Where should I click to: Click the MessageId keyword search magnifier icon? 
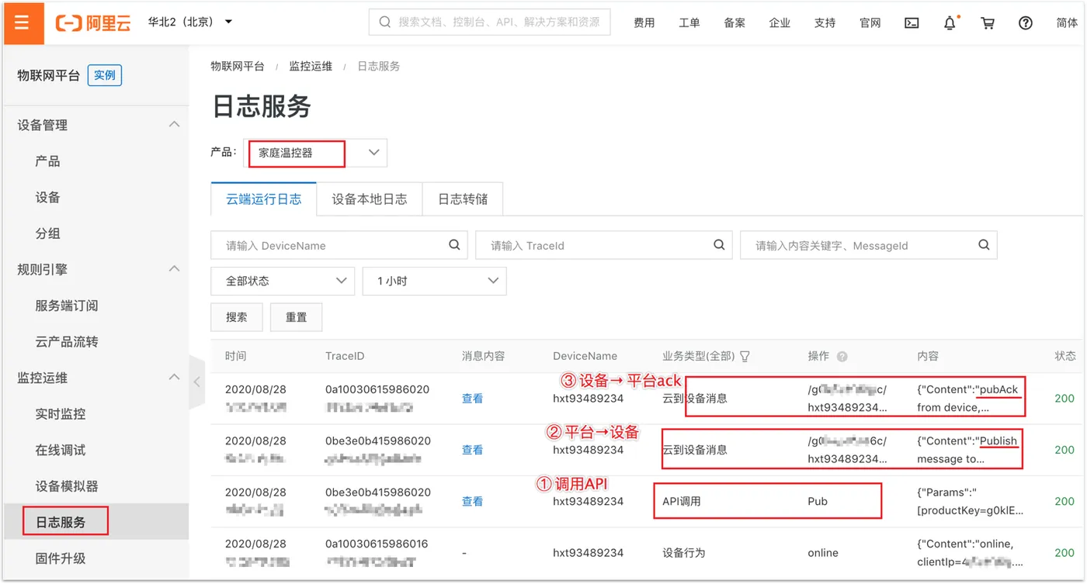(x=984, y=245)
